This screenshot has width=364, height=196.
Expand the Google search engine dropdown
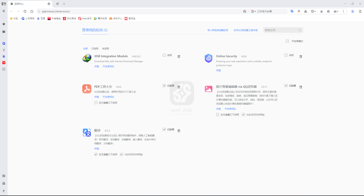click(253, 11)
